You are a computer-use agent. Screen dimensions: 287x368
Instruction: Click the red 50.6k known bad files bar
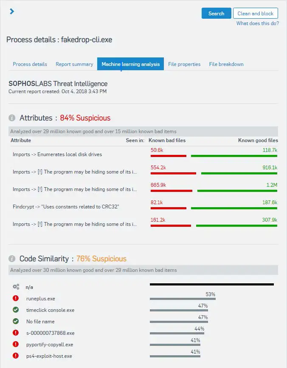coord(169,156)
